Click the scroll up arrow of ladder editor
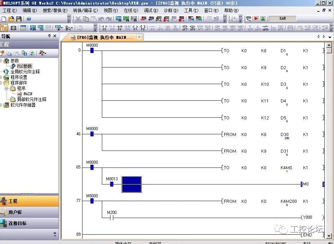The image size is (334, 244). [329, 45]
